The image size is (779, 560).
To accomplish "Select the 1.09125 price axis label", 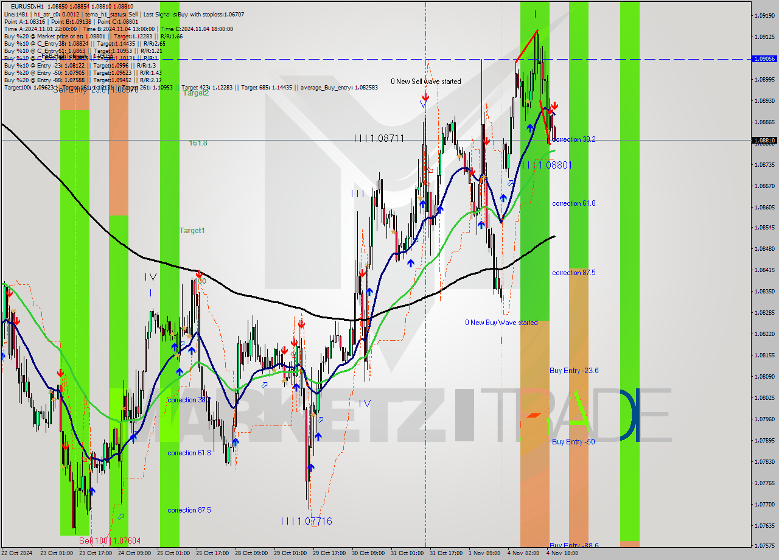I will point(764,37).
